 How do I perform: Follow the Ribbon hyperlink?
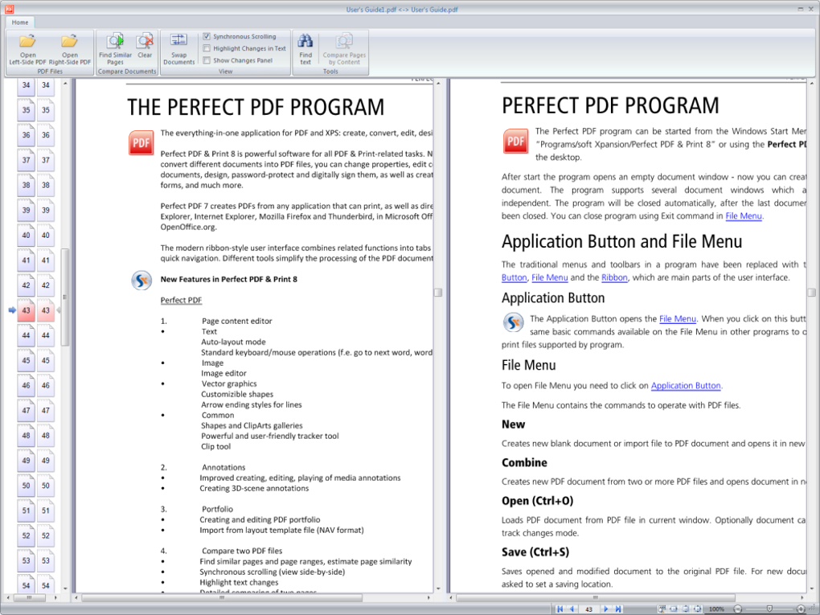(614, 277)
